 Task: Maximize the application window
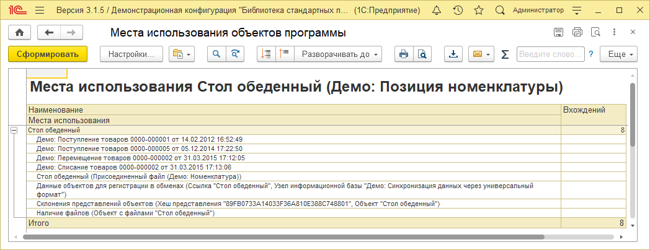(x=620, y=11)
